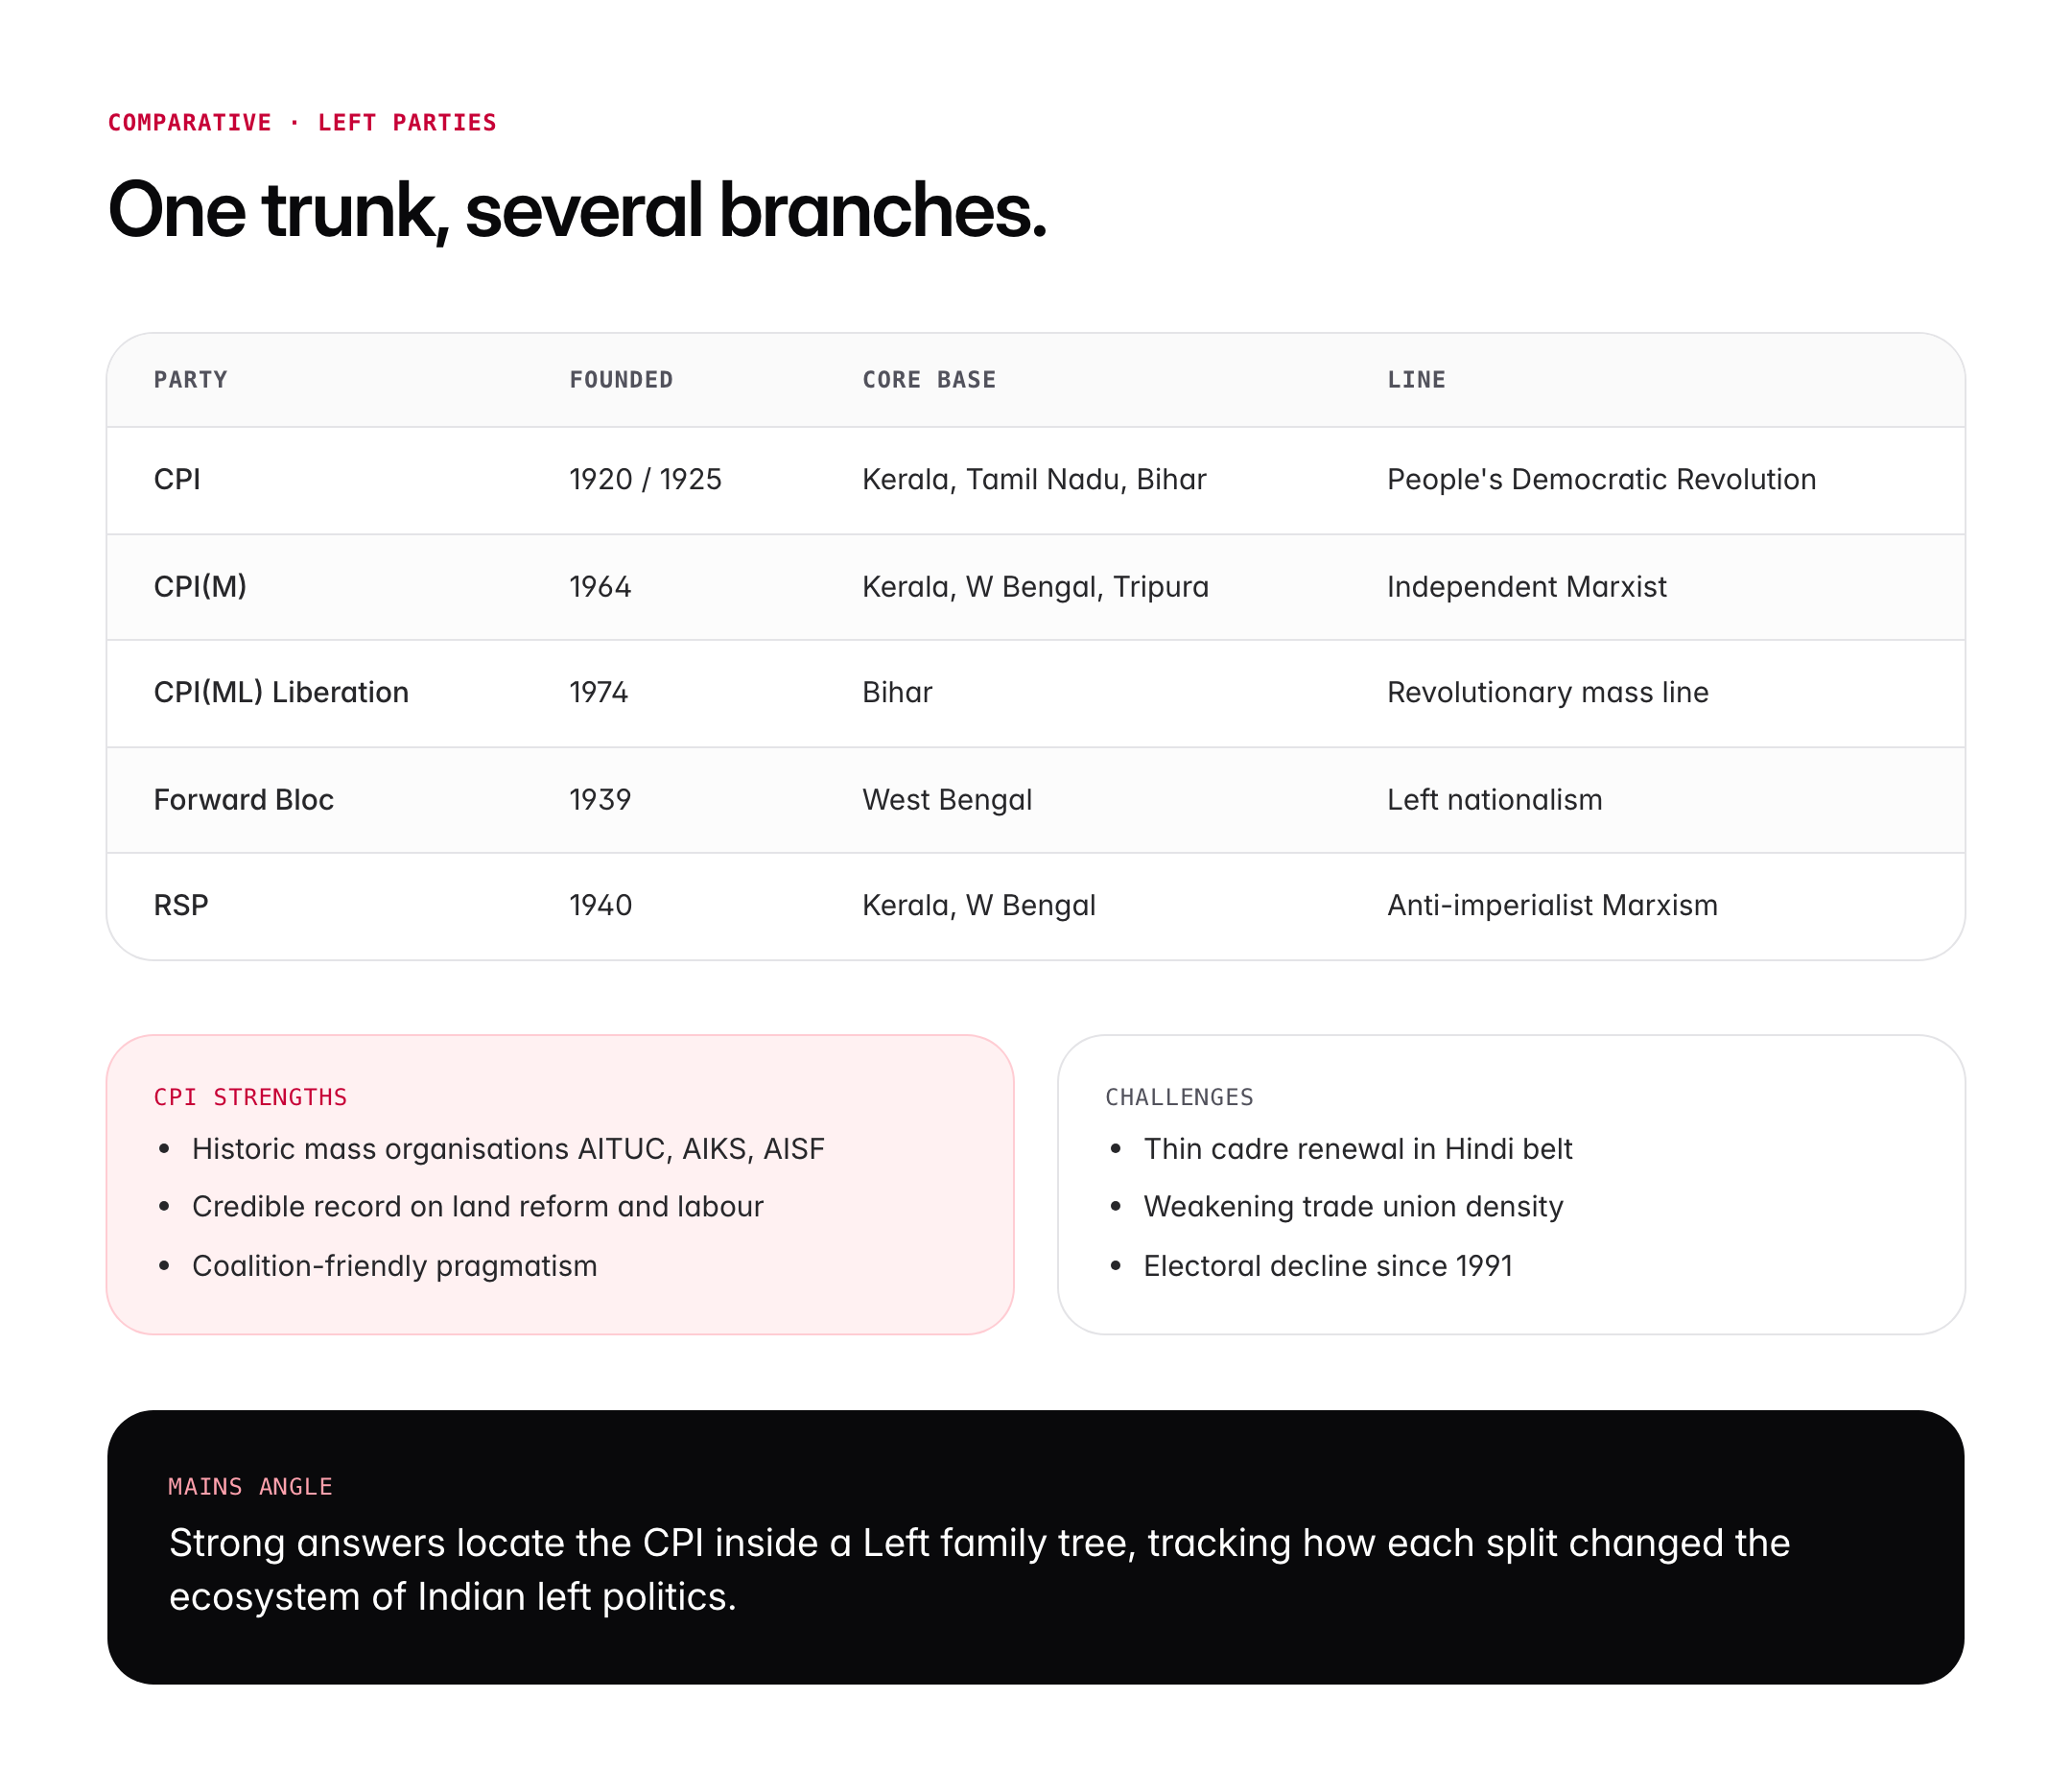The height and width of the screenshot is (1792, 2072).
Task: Click the PARTY column header
Action: point(190,380)
